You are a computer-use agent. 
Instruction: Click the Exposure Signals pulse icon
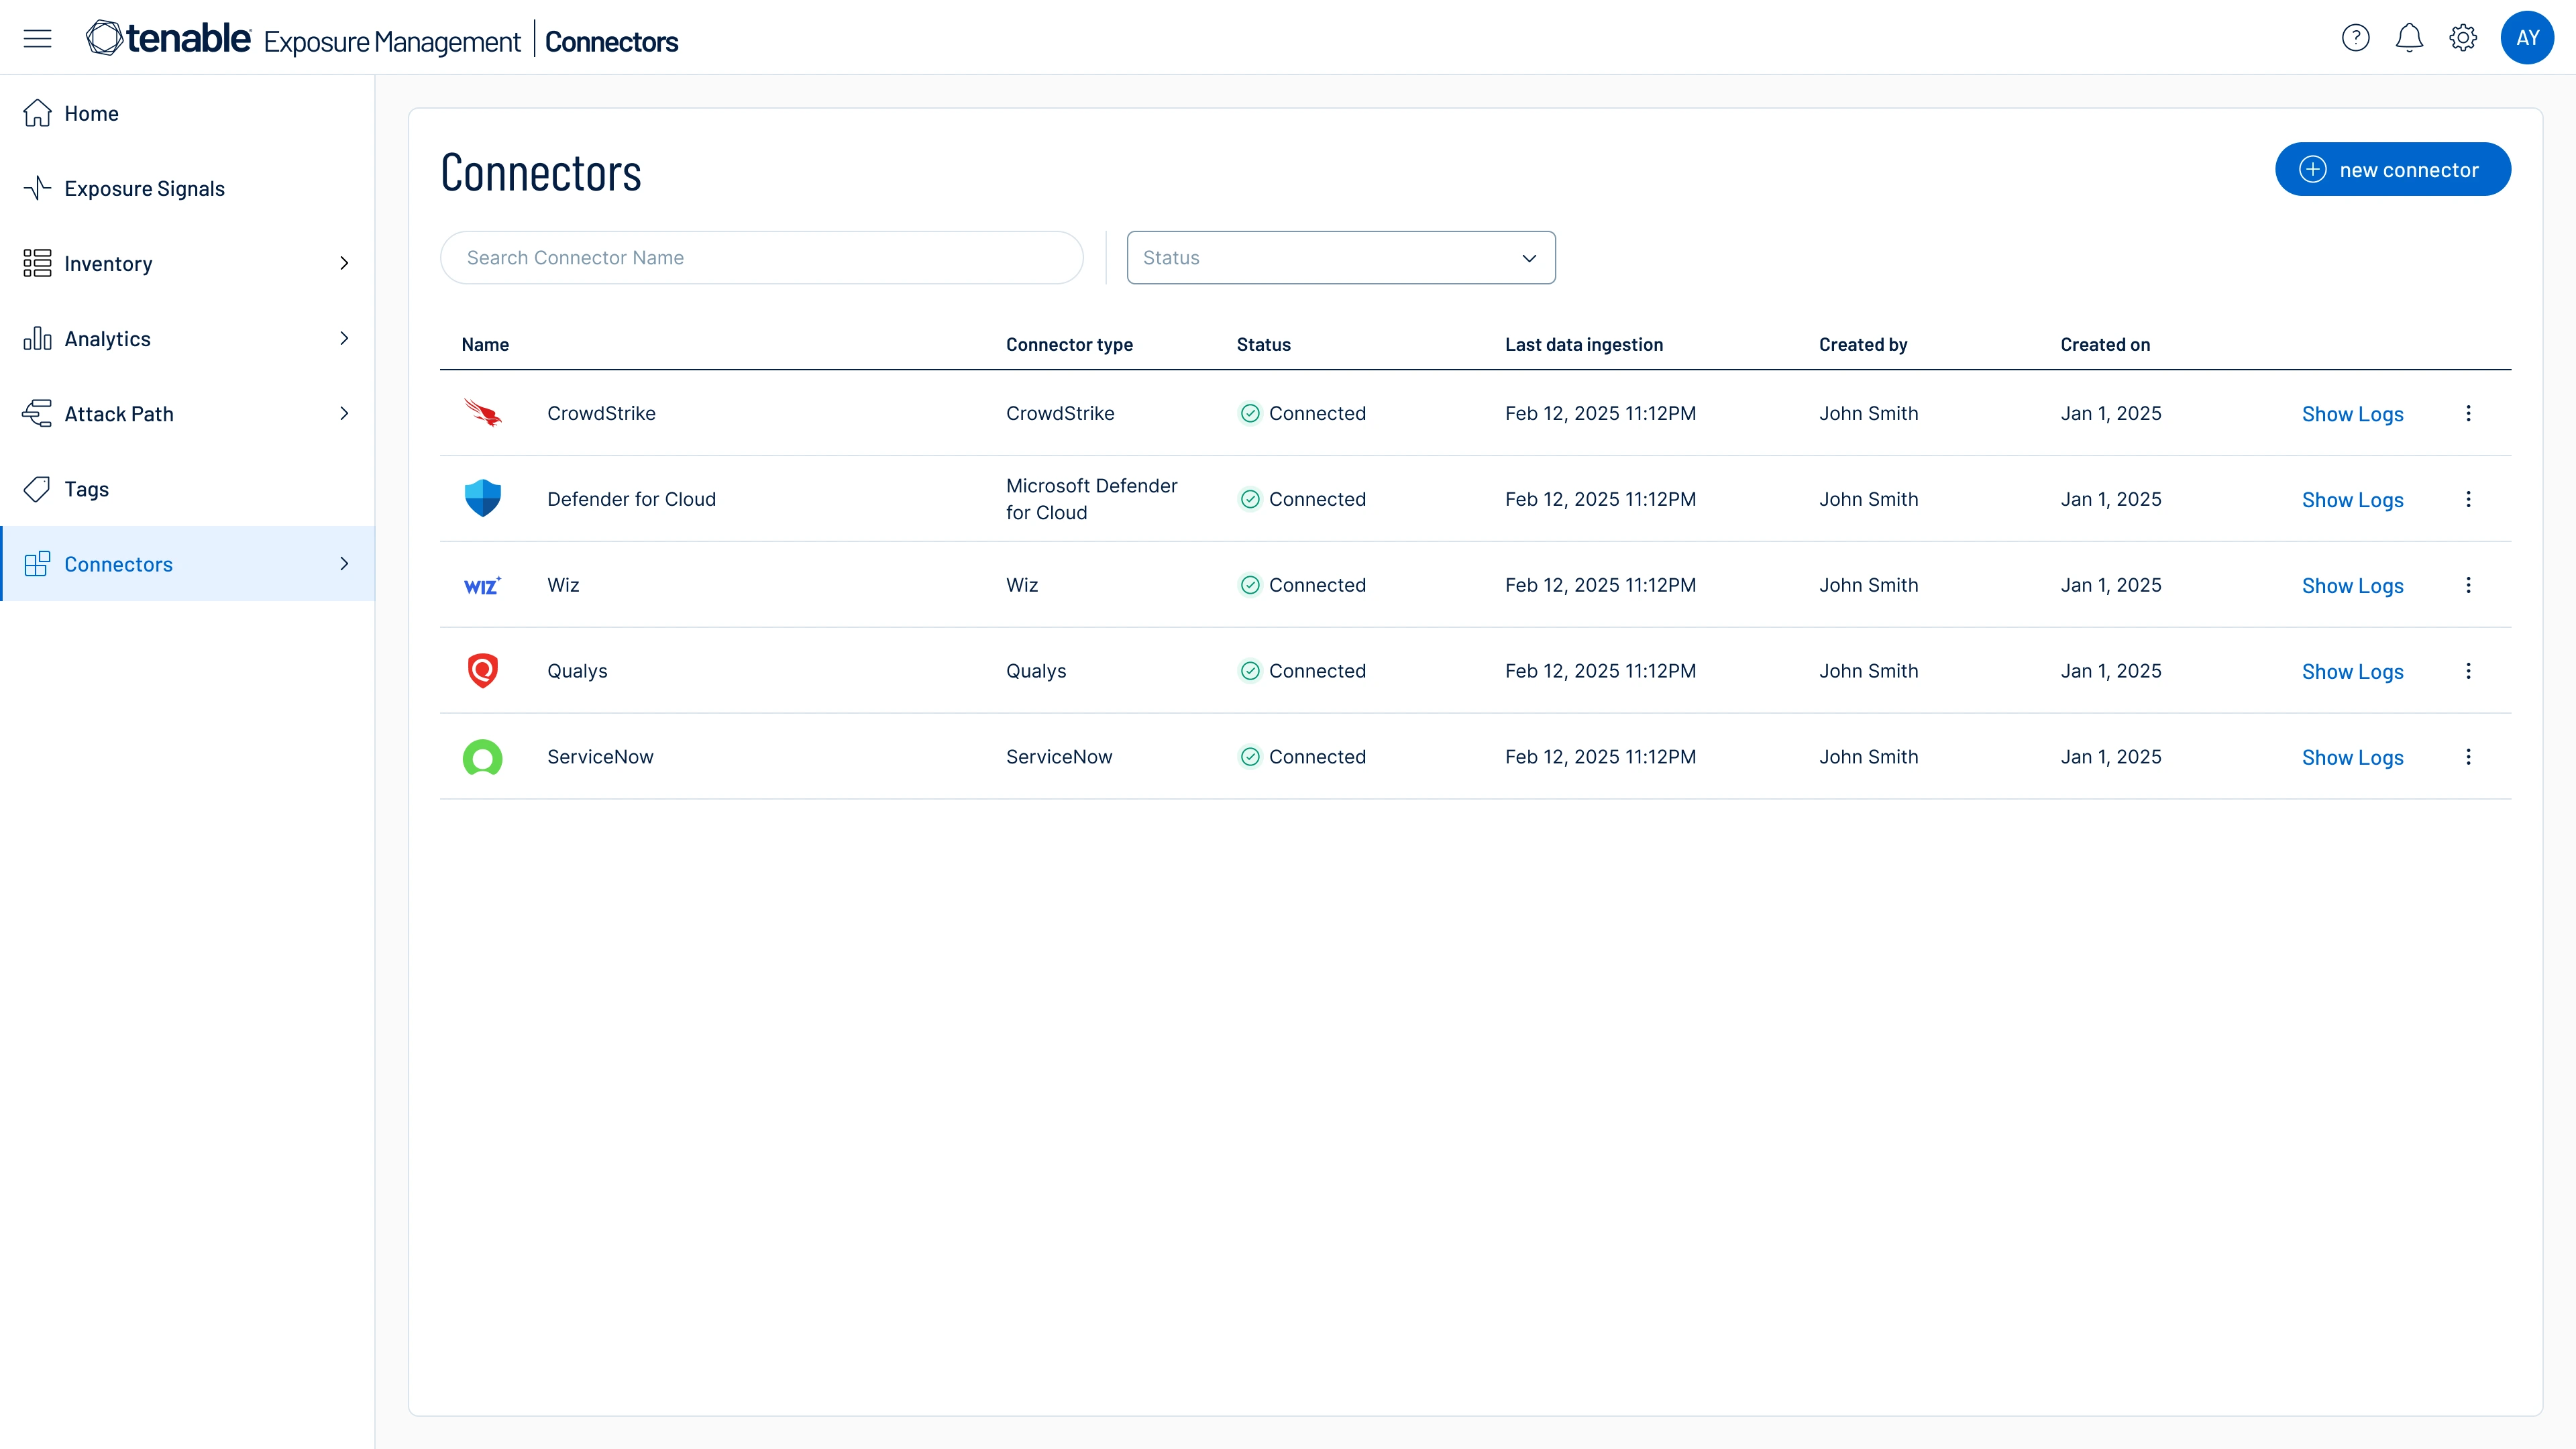pos(37,188)
